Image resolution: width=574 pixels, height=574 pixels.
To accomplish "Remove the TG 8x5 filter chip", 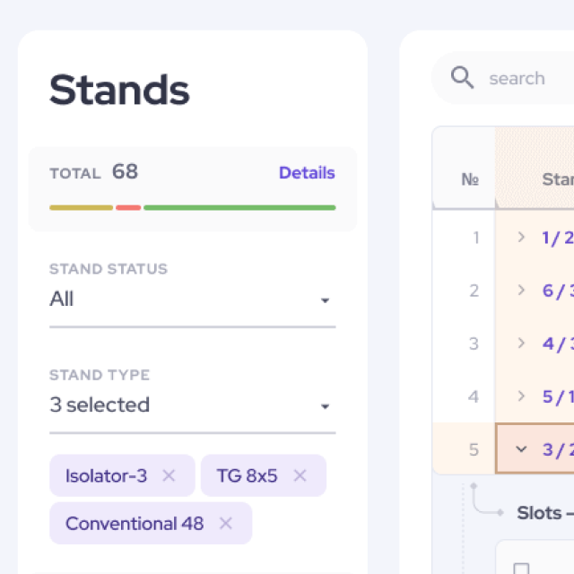I will coord(300,475).
